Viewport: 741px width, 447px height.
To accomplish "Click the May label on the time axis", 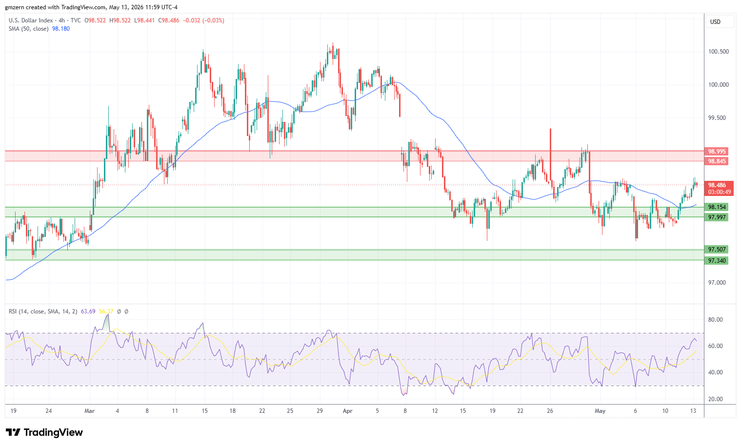I will coord(600,411).
